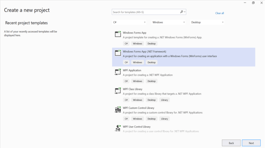This screenshot has width=265, height=148.
Task: Click the .NET WPF Application description text
Action: 148,75
